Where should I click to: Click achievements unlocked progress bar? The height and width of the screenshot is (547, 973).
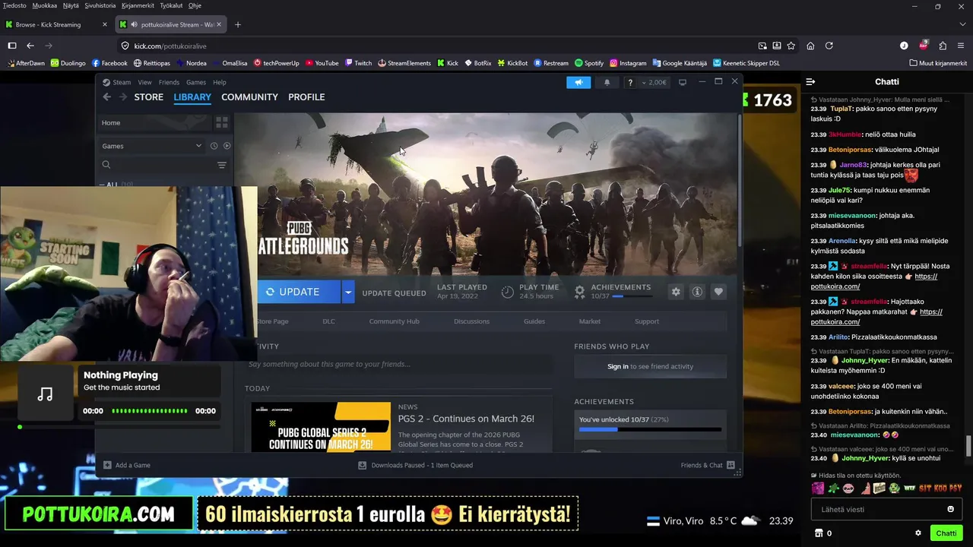[650, 429]
